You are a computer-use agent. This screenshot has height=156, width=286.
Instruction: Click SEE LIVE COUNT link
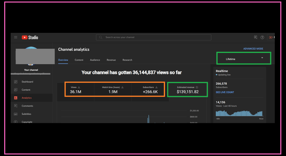[225, 92]
